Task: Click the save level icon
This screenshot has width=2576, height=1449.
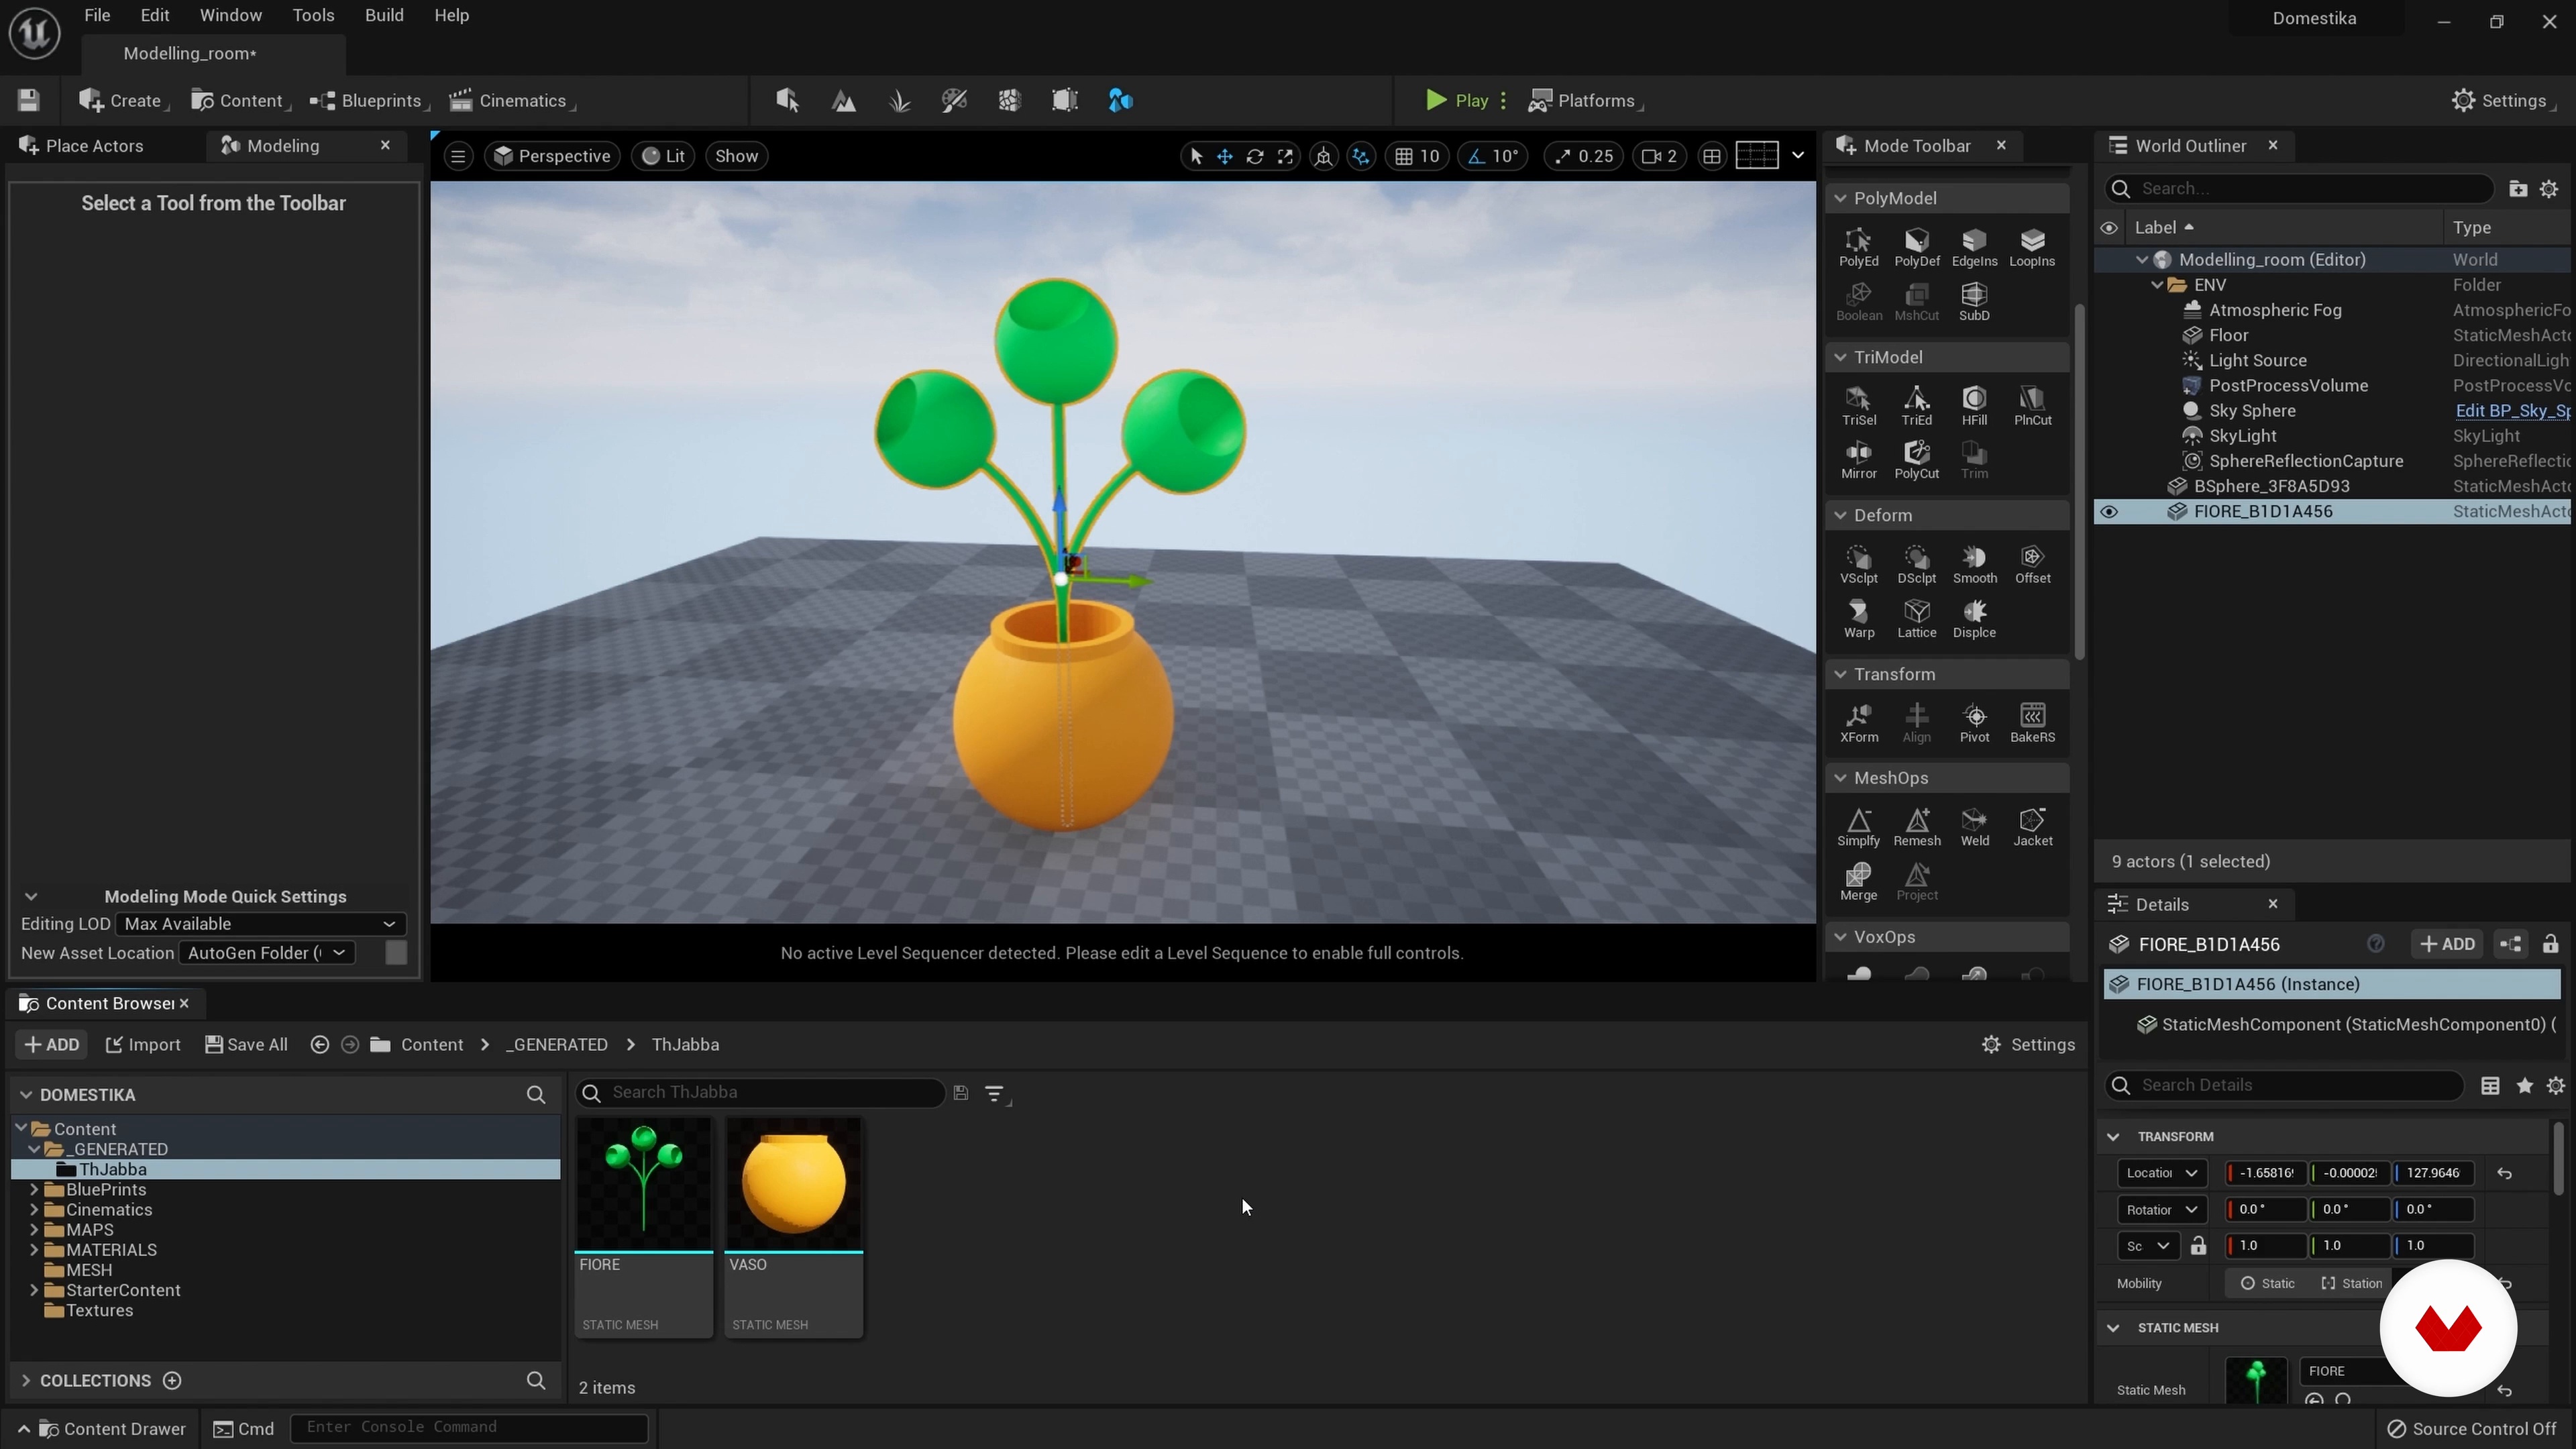Action: tap(28, 100)
